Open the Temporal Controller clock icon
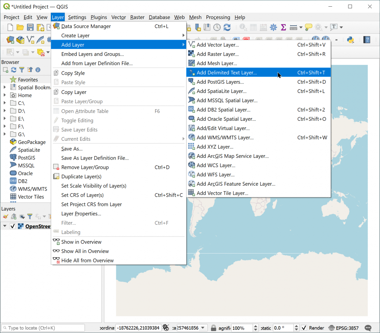380x333 pixels. 217,28
